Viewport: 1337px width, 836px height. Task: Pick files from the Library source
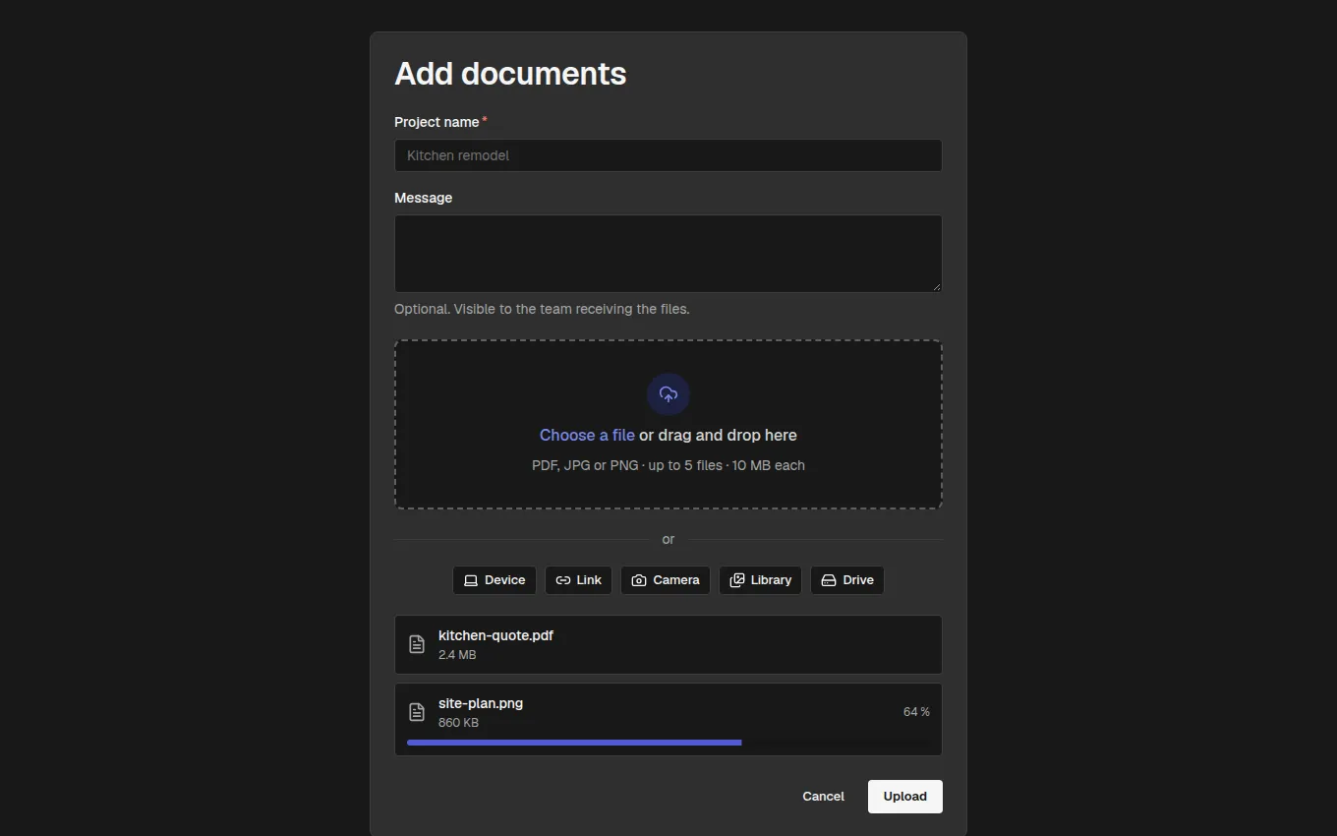click(761, 580)
